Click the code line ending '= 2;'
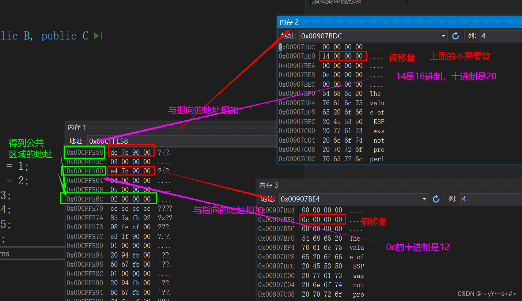This screenshot has height=301, width=522. (x=14, y=181)
